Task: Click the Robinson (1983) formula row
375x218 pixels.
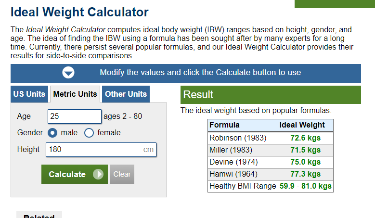Action: pos(270,138)
